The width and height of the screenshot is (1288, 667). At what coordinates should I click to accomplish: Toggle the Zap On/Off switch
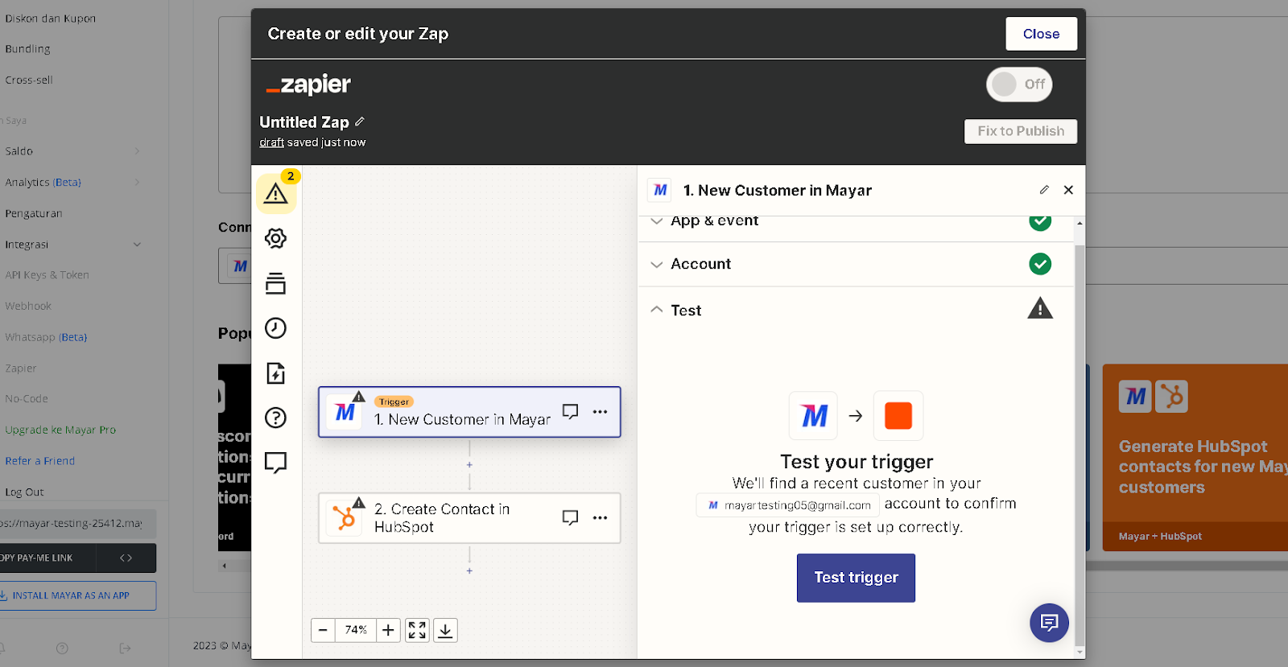1019,84
